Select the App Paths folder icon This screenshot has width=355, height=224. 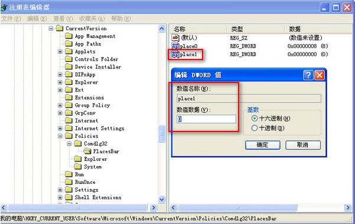coord(69,44)
